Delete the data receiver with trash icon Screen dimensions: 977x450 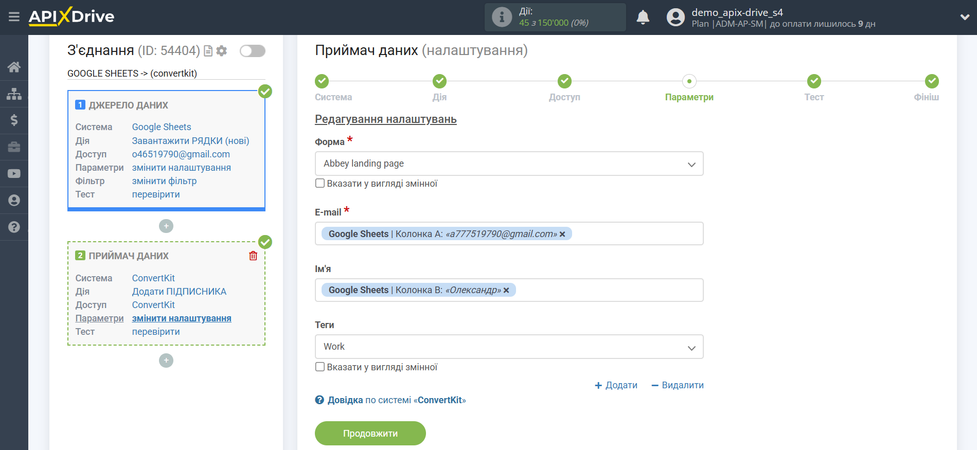(253, 256)
